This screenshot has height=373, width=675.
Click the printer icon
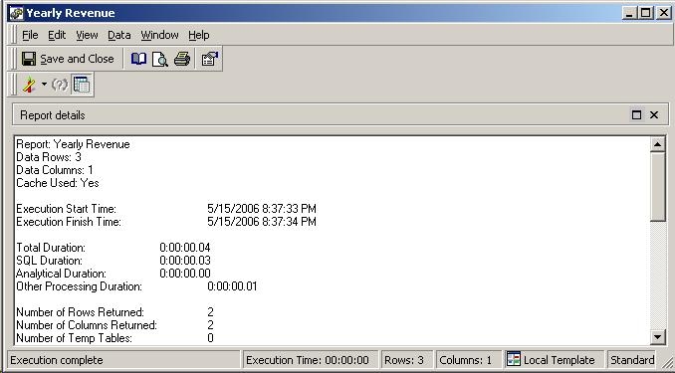[182, 59]
